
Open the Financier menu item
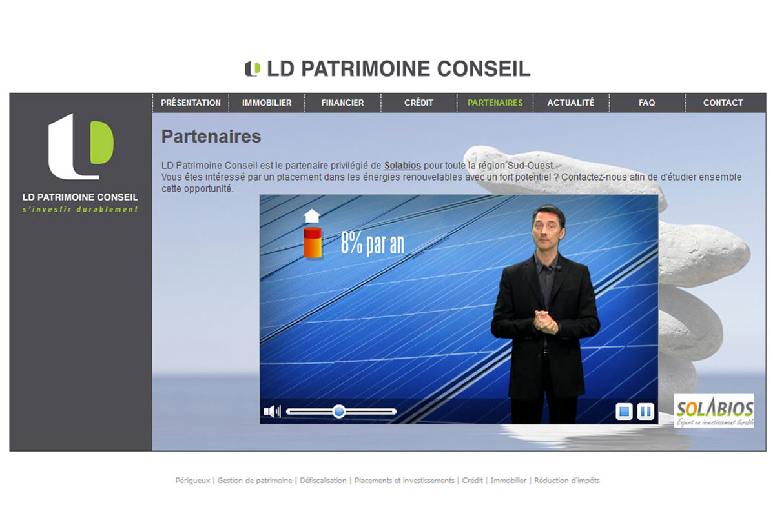pos(342,103)
